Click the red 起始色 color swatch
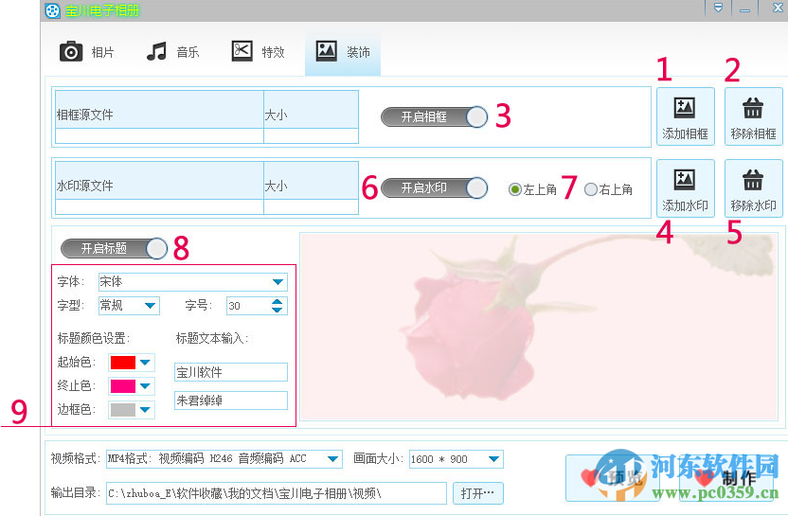The height and width of the screenshot is (516, 788). coord(123,363)
